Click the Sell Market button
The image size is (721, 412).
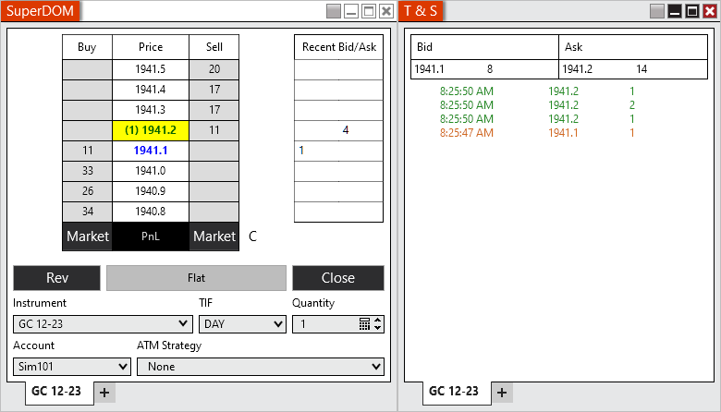coord(214,236)
